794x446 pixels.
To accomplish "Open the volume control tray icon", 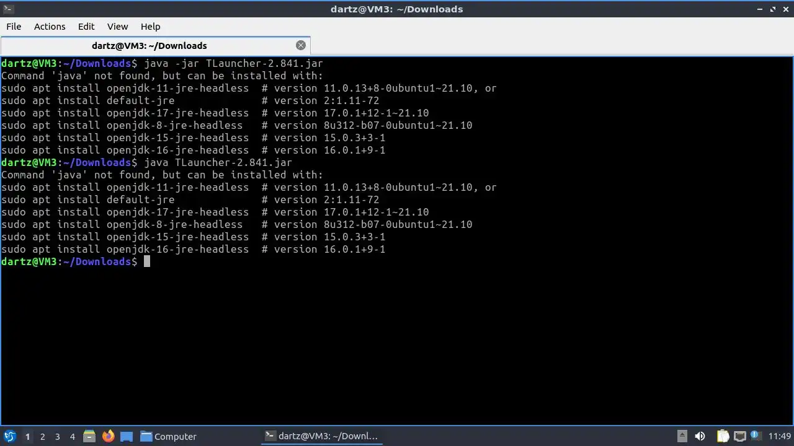I will [700, 436].
